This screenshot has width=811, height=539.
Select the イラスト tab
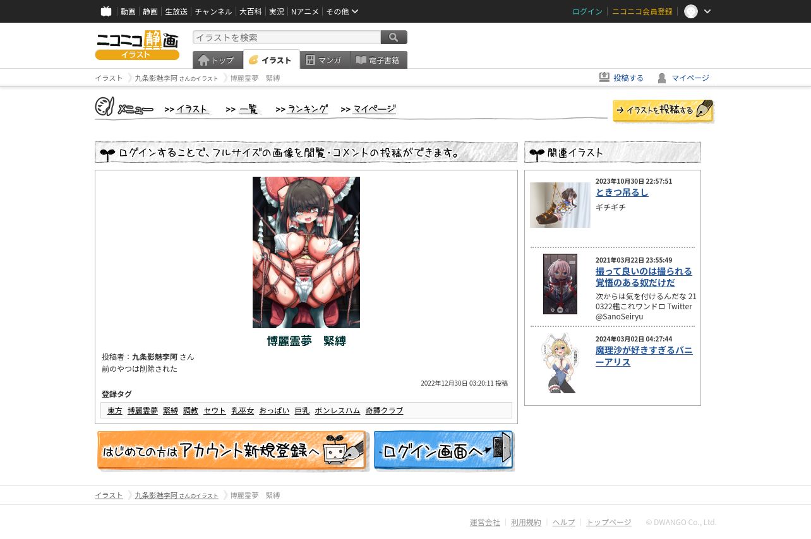tap(272, 59)
